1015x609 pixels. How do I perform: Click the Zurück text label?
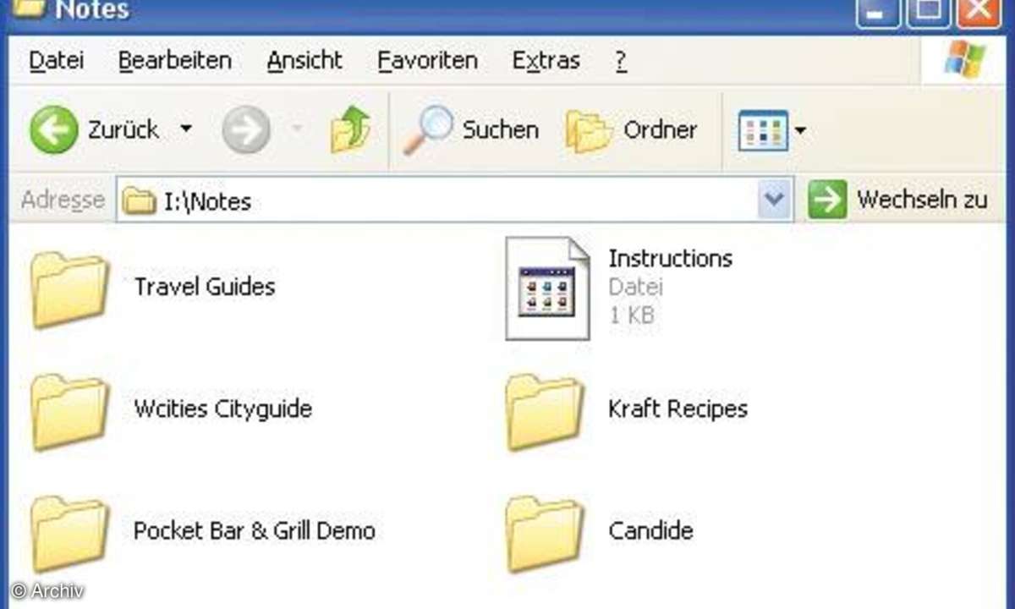point(123,130)
